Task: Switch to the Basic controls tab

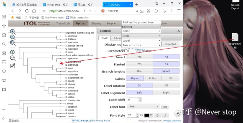Action: tap(105, 38)
